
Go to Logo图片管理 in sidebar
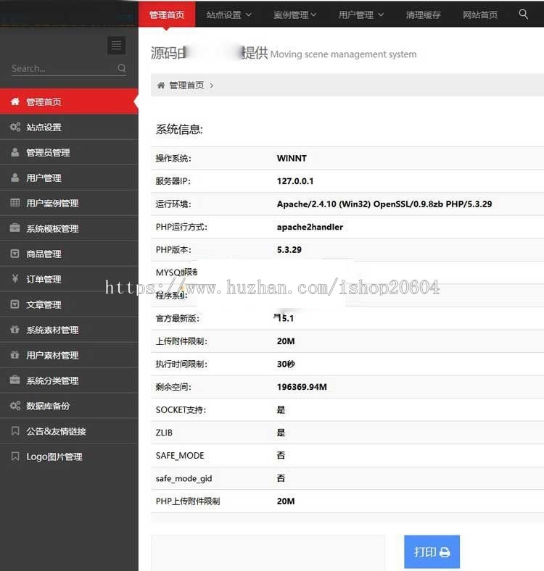69,457
